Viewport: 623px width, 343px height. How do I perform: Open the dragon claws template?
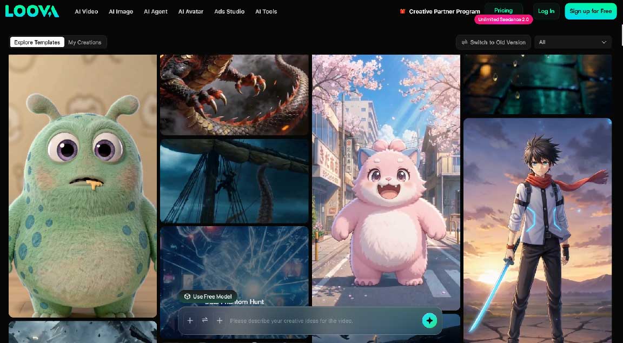[234, 95]
